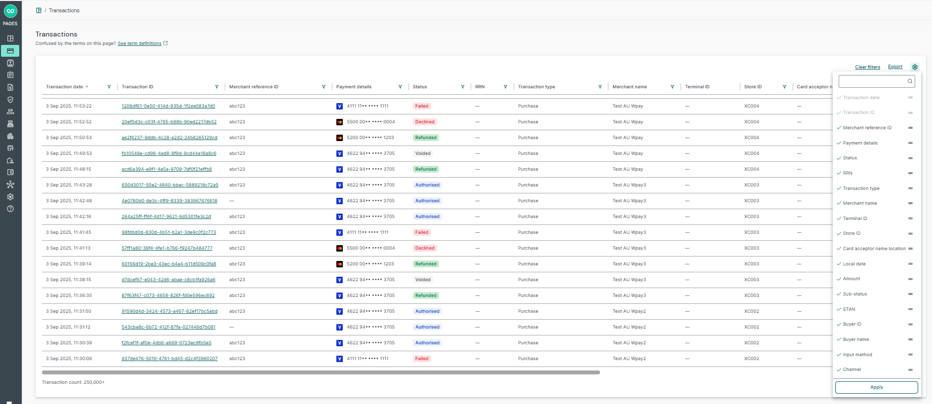Open the filter funnel for Transaction date column

pos(109,87)
